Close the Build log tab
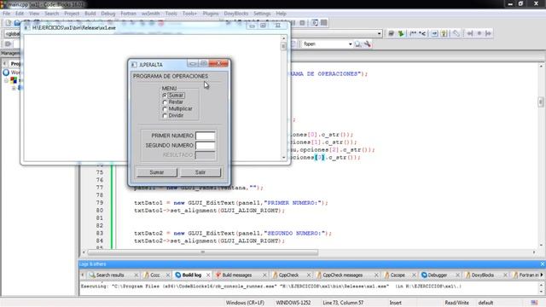Viewport: 546px width, 307px height. point(208,275)
